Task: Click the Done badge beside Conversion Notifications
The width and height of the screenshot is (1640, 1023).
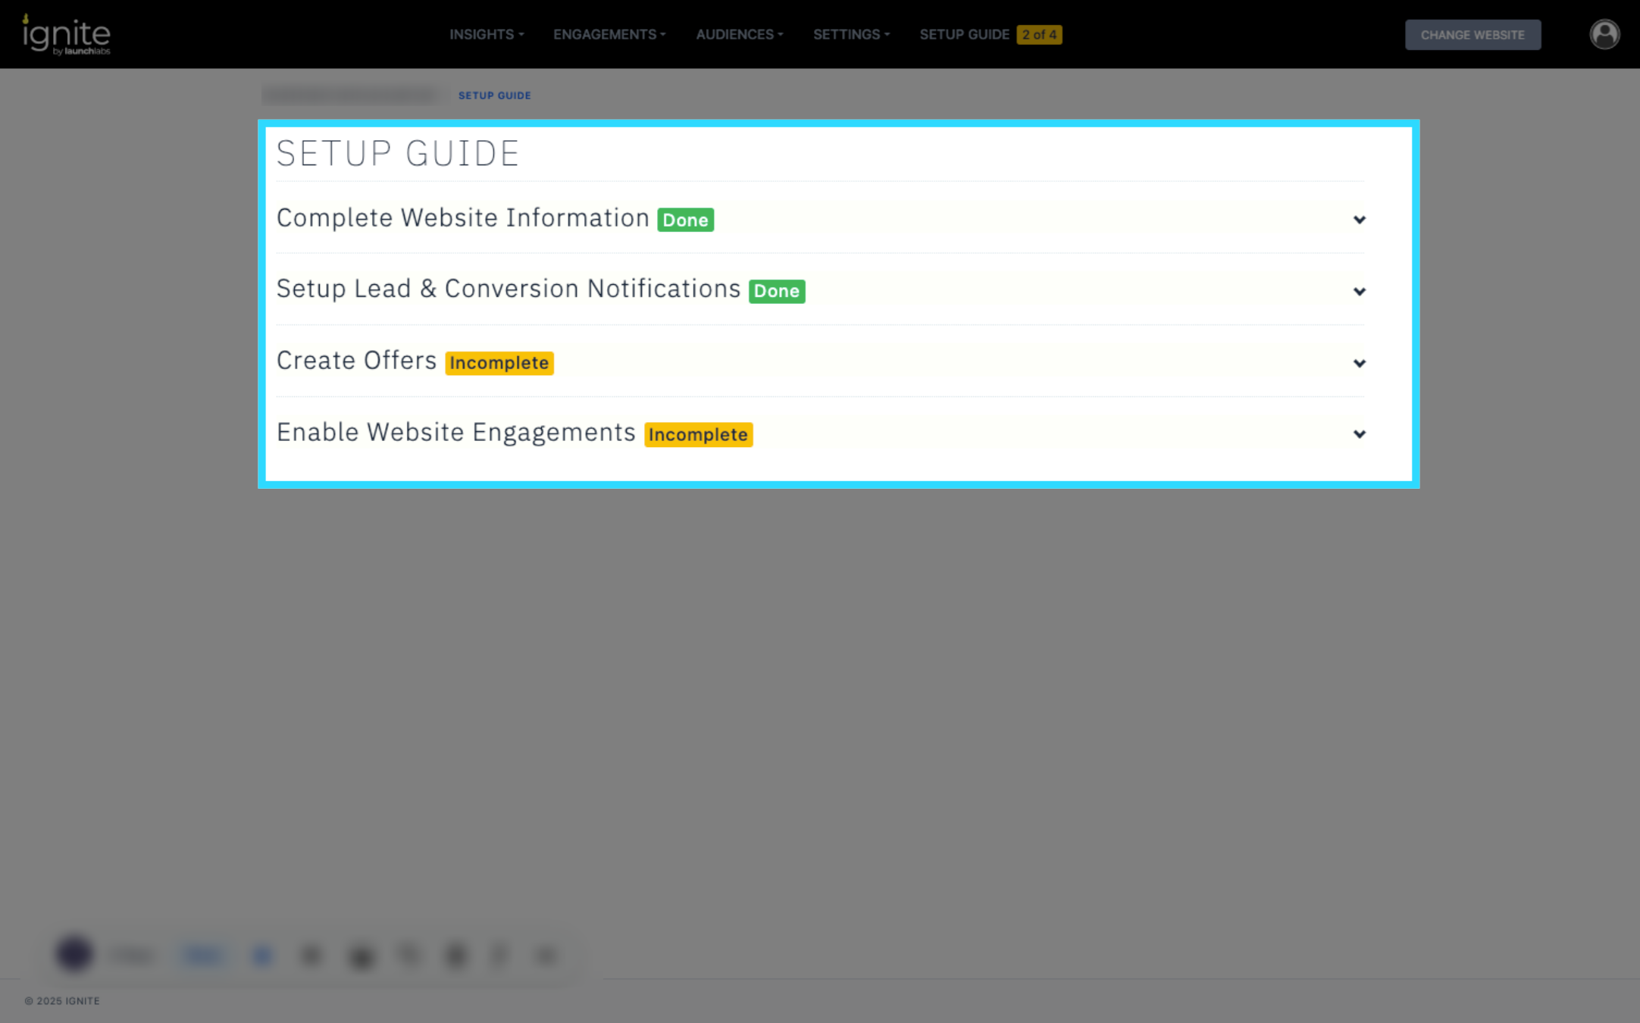Action: (x=776, y=291)
